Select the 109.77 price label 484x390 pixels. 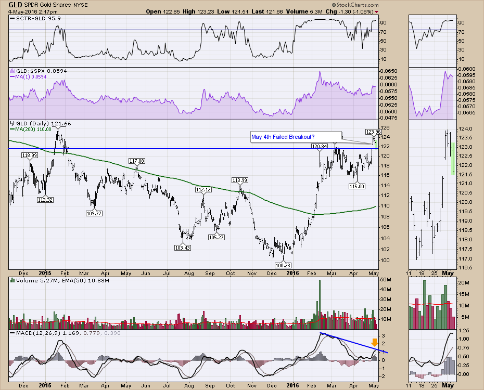coord(94,213)
